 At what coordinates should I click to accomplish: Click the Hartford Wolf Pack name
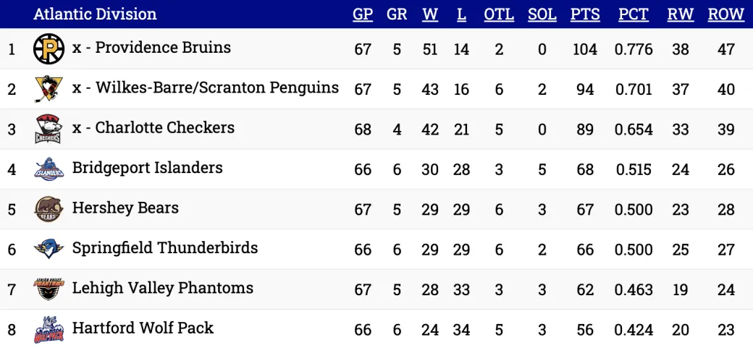tap(143, 328)
